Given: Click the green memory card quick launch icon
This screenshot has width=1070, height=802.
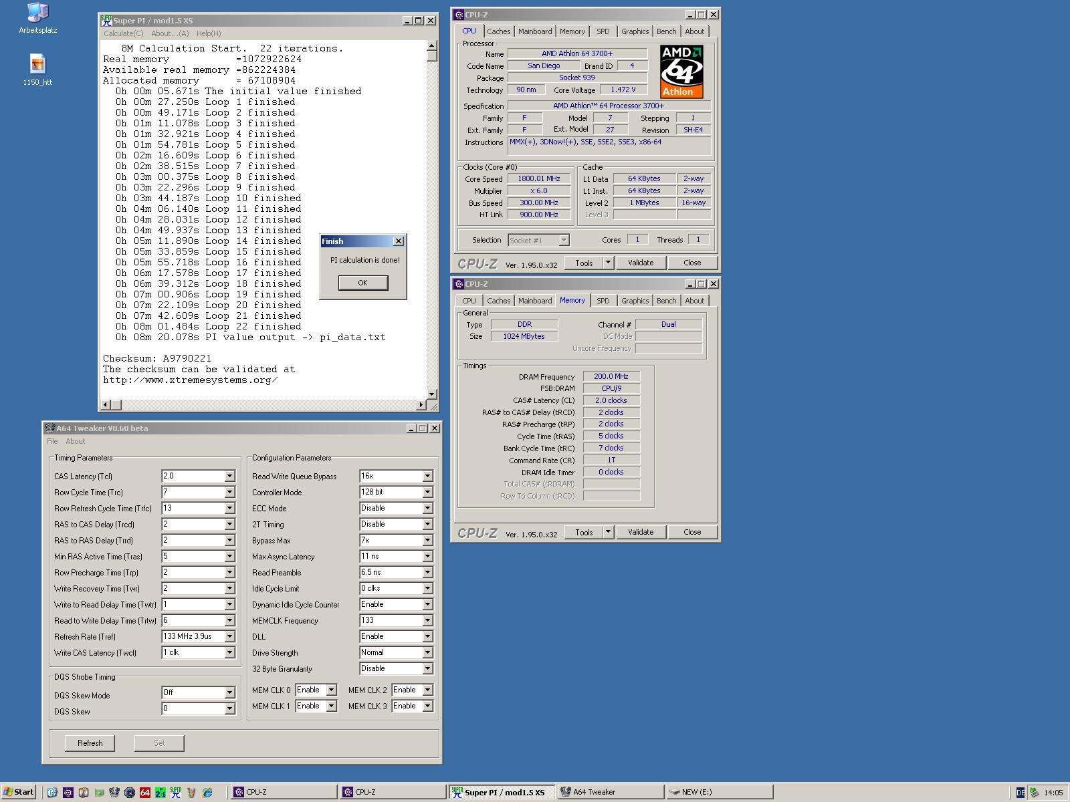Looking at the screenshot, I should 99,792.
